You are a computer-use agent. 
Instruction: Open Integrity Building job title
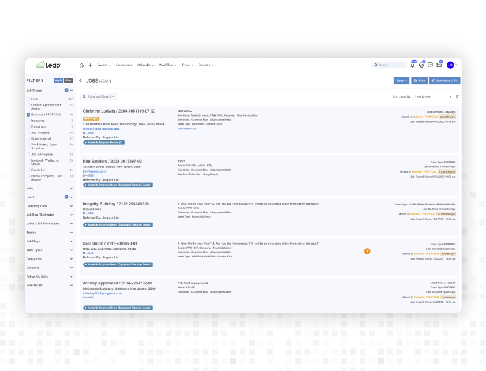coord(116,204)
